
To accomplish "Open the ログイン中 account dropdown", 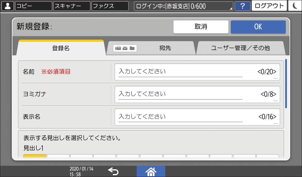I will pyautogui.click(x=183, y=6).
